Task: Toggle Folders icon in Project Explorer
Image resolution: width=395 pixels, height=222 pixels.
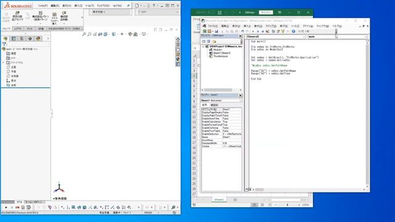Action: [x=214, y=41]
